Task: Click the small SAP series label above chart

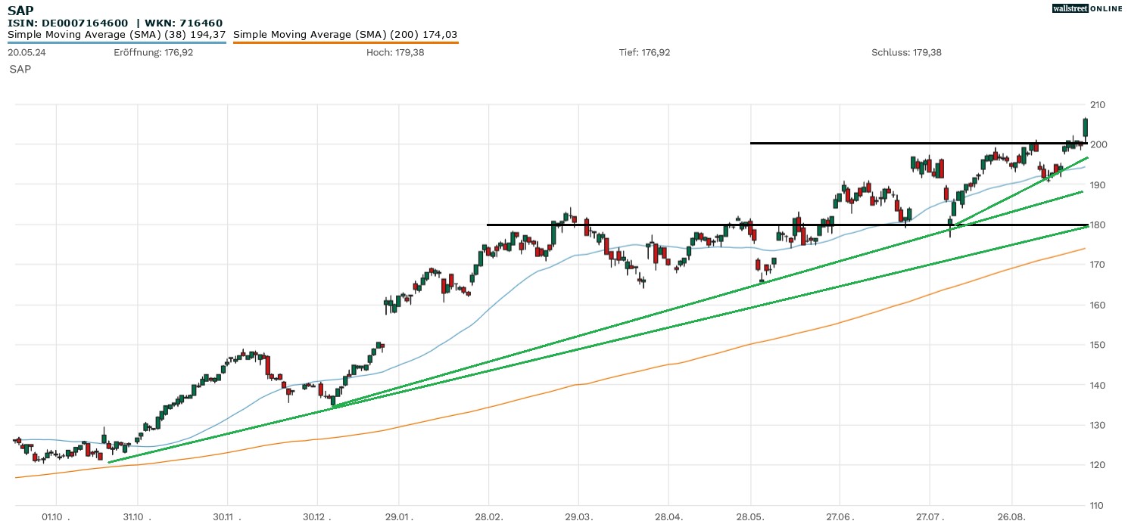Action: 20,69
